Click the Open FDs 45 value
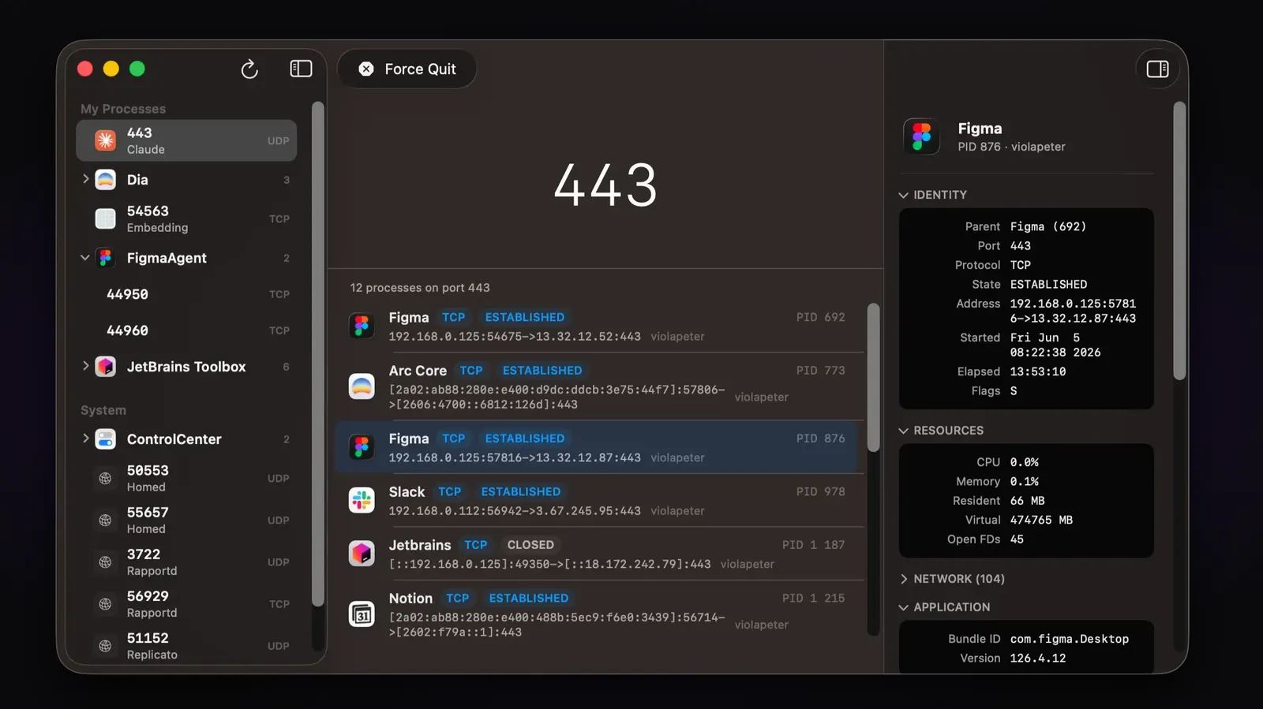Image resolution: width=1263 pixels, height=709 pixels. (1017, 539)
